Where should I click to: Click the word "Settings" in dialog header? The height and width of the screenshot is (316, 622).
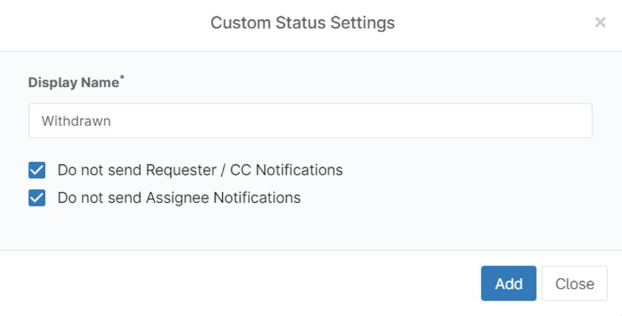[362, 23]
